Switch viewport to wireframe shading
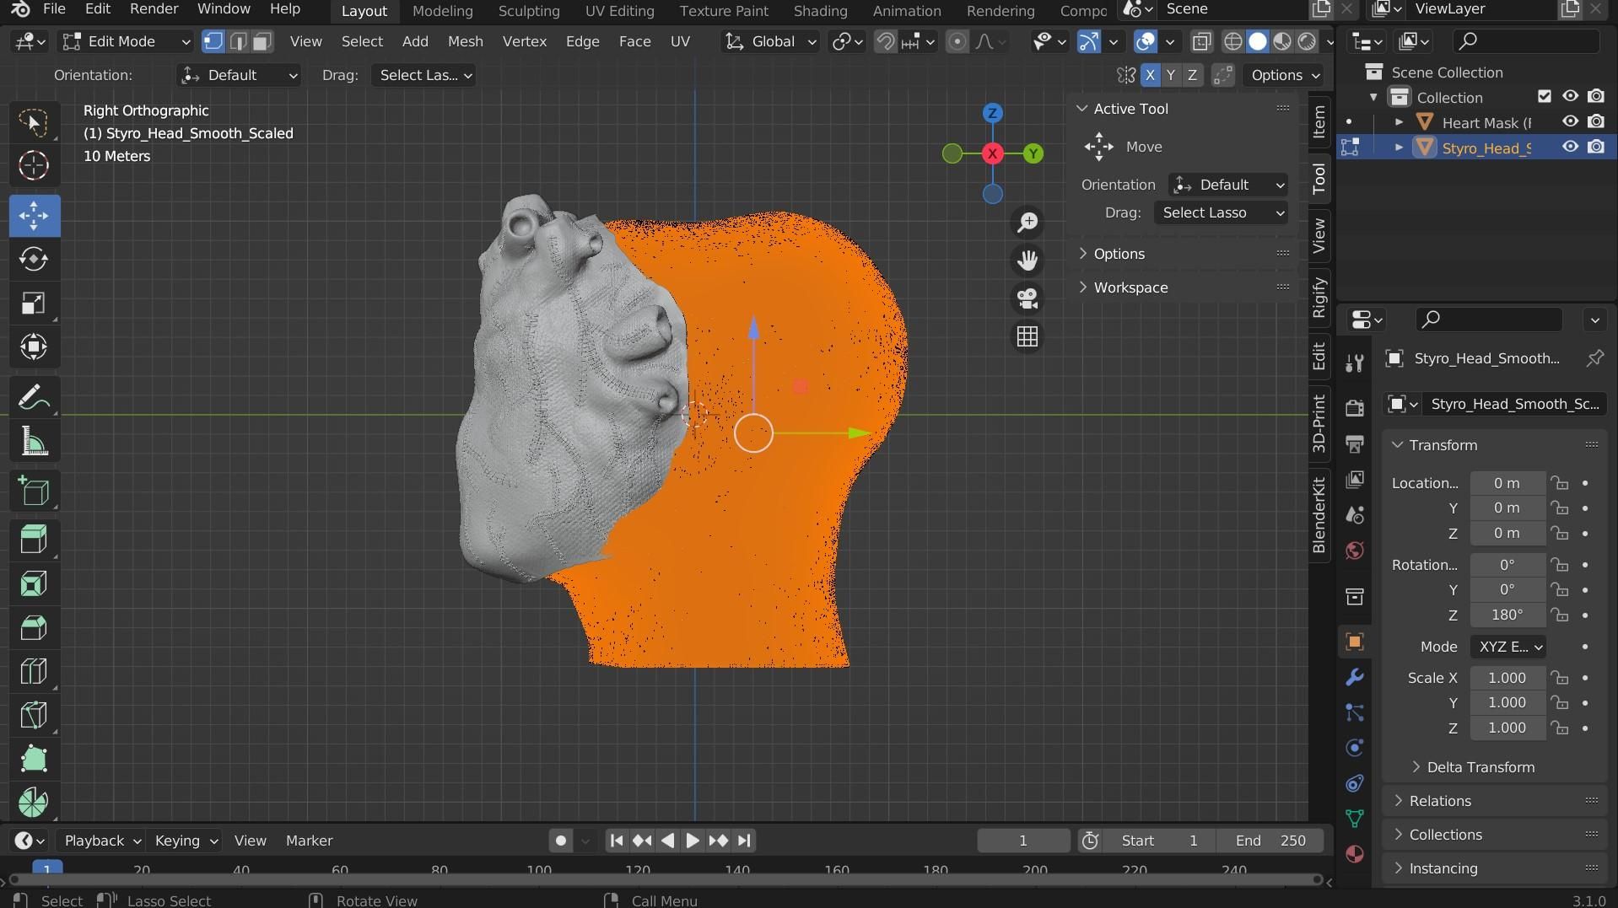Image resolution: width=1618 pixels, height=908 pixels. (x=1233, y=40)
